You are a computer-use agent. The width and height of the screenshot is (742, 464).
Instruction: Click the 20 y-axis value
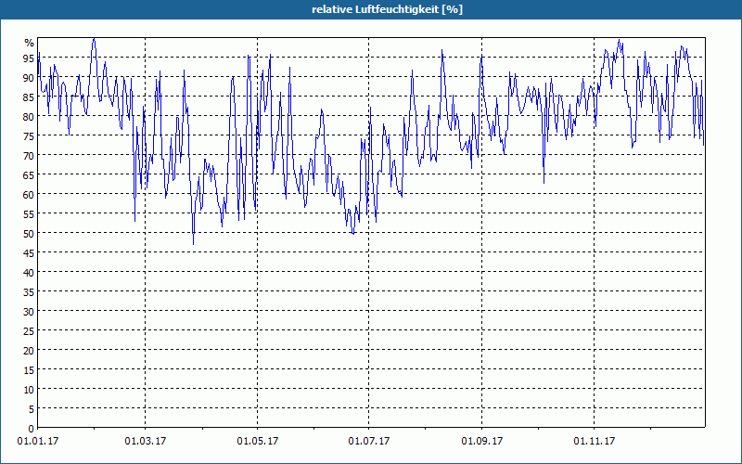tap(29, 351)
